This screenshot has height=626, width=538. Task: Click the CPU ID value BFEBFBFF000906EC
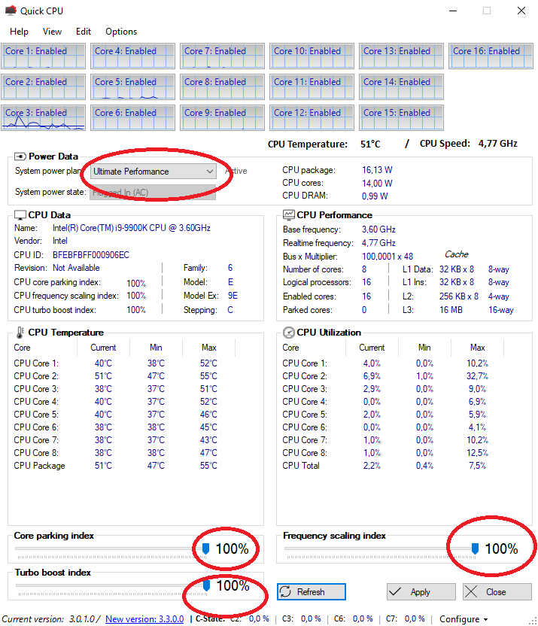[91, 255]
